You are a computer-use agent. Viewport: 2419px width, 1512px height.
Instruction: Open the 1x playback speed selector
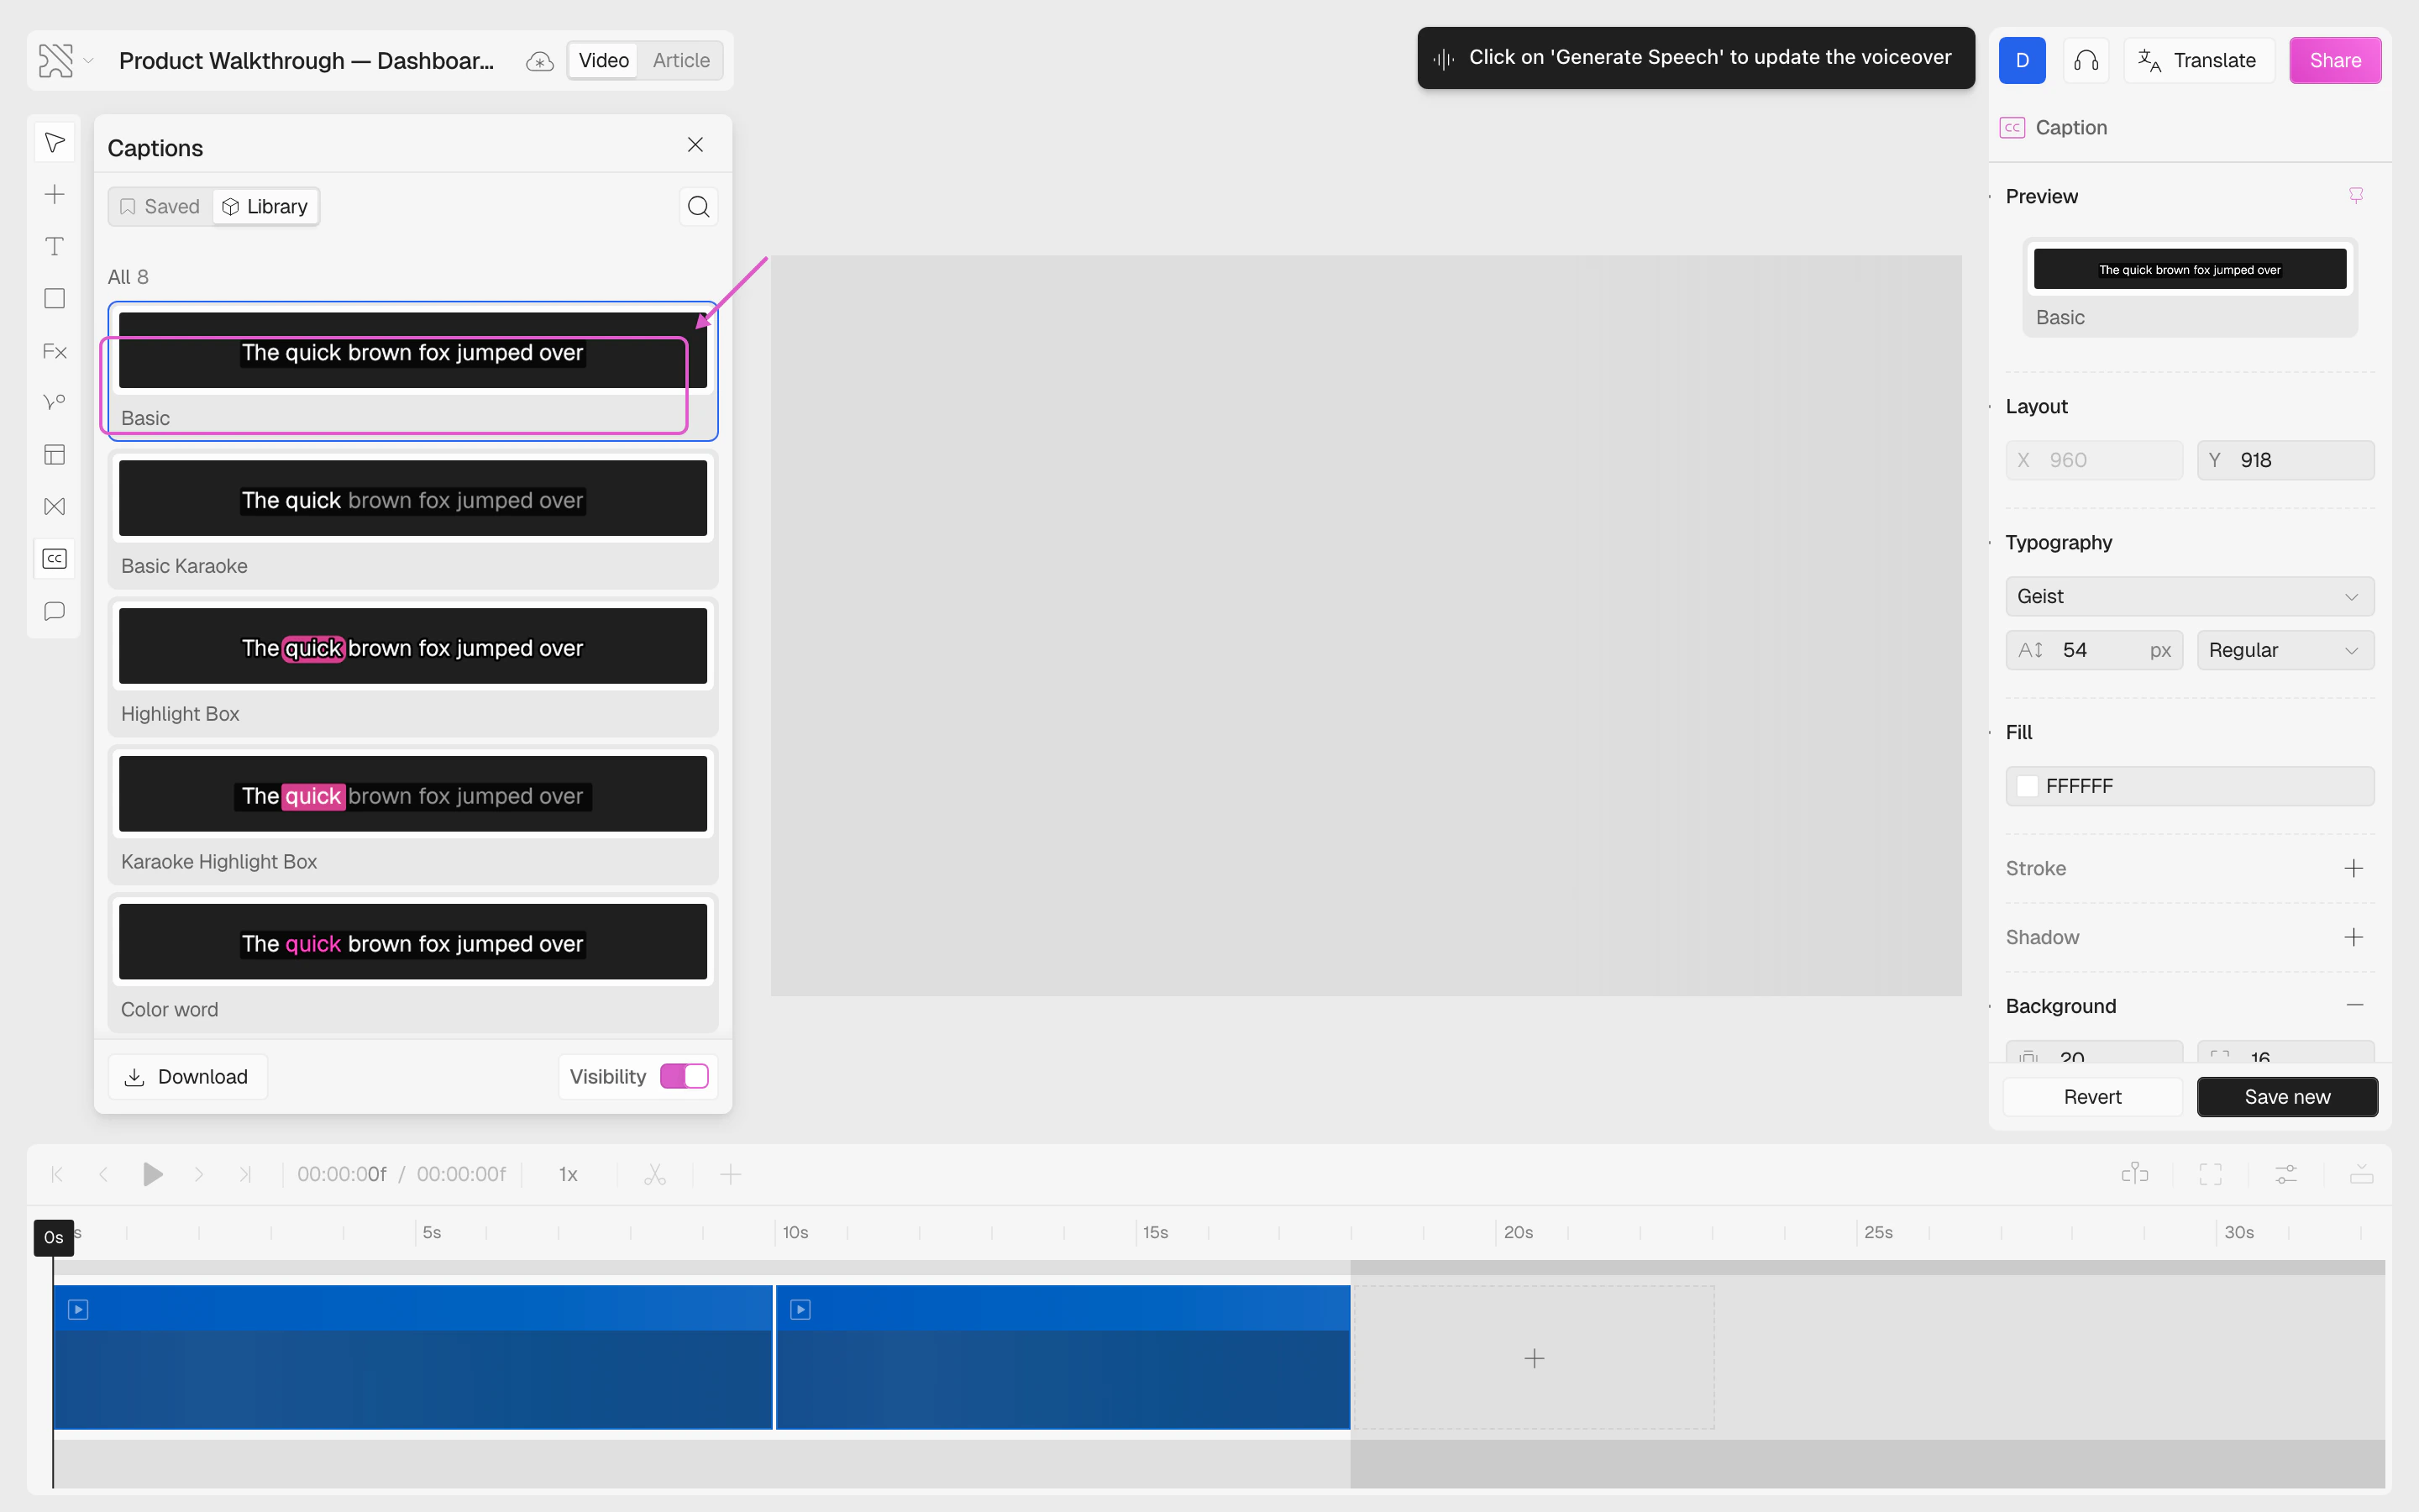click(x=568, y=1174)
